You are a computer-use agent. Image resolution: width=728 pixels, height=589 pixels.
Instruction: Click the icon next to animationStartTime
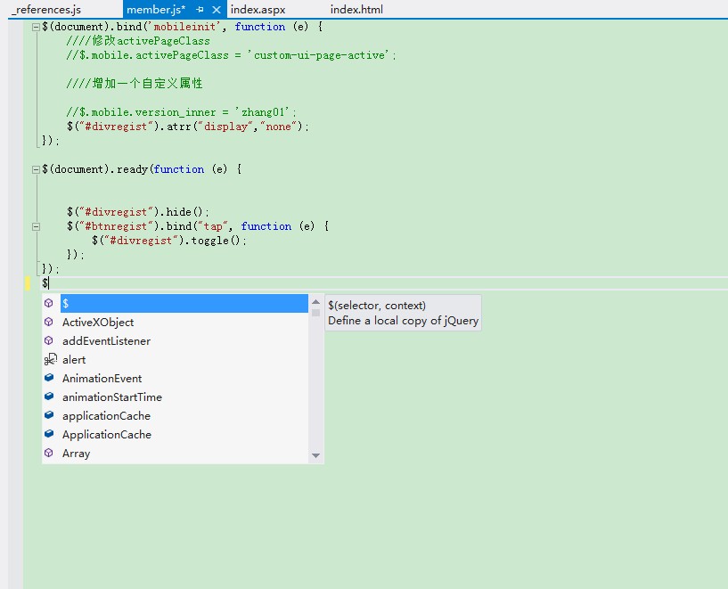pyautogui.click(x=49, y=397)
